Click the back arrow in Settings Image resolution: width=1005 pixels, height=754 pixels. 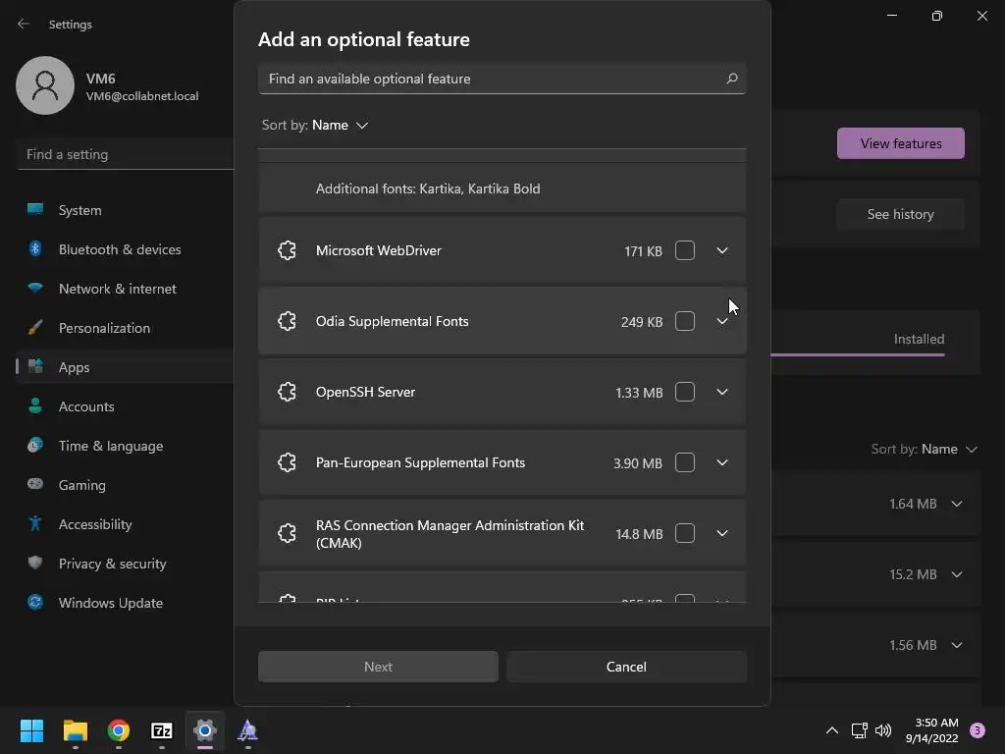[24, 25]
